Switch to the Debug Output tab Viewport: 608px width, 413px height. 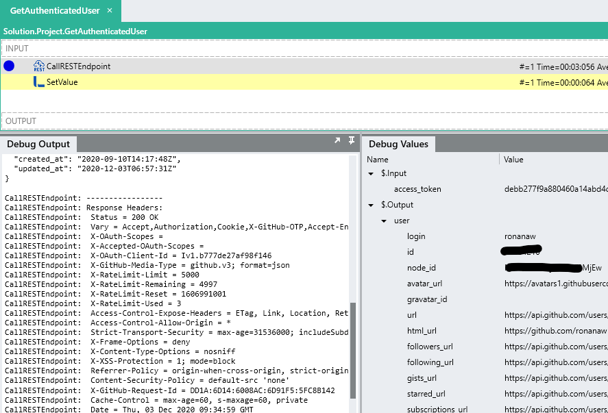pyautogui.click(x=39, y=144)
